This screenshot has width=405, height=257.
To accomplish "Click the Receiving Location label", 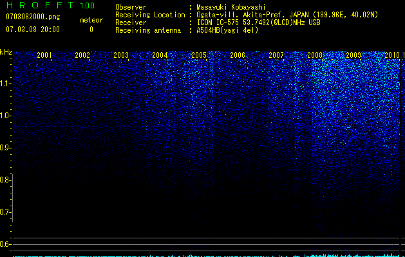I will pos(150,15).
